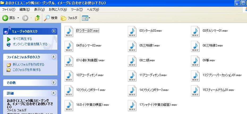Go back with the green 戻る arrow

[5, 18]
